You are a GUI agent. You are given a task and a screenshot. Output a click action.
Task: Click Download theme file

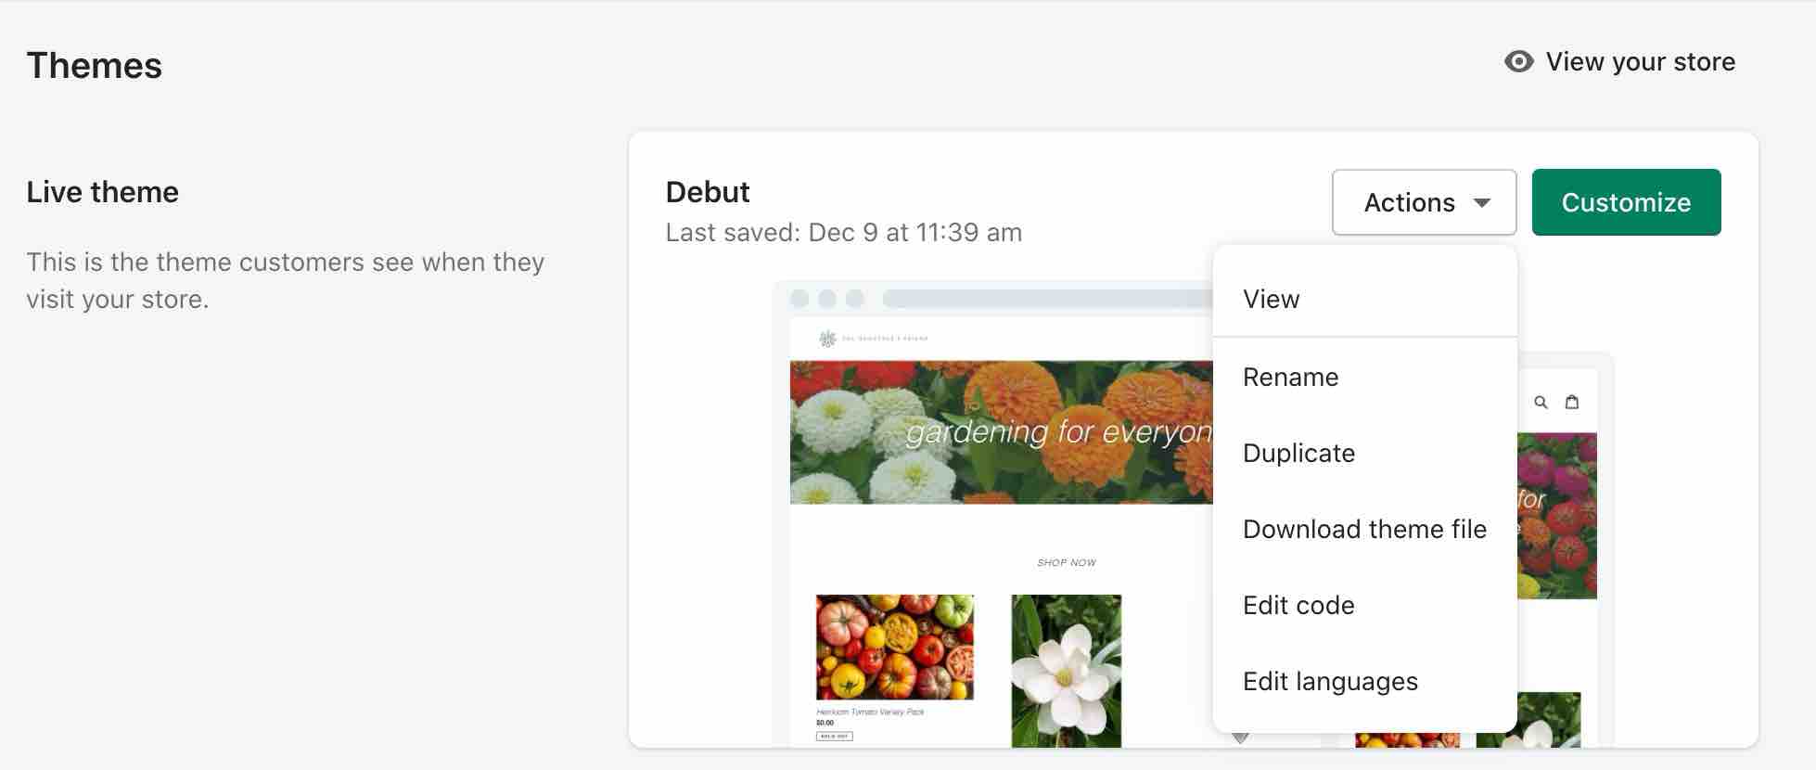pyautogui.click(x=1363, y=529)
